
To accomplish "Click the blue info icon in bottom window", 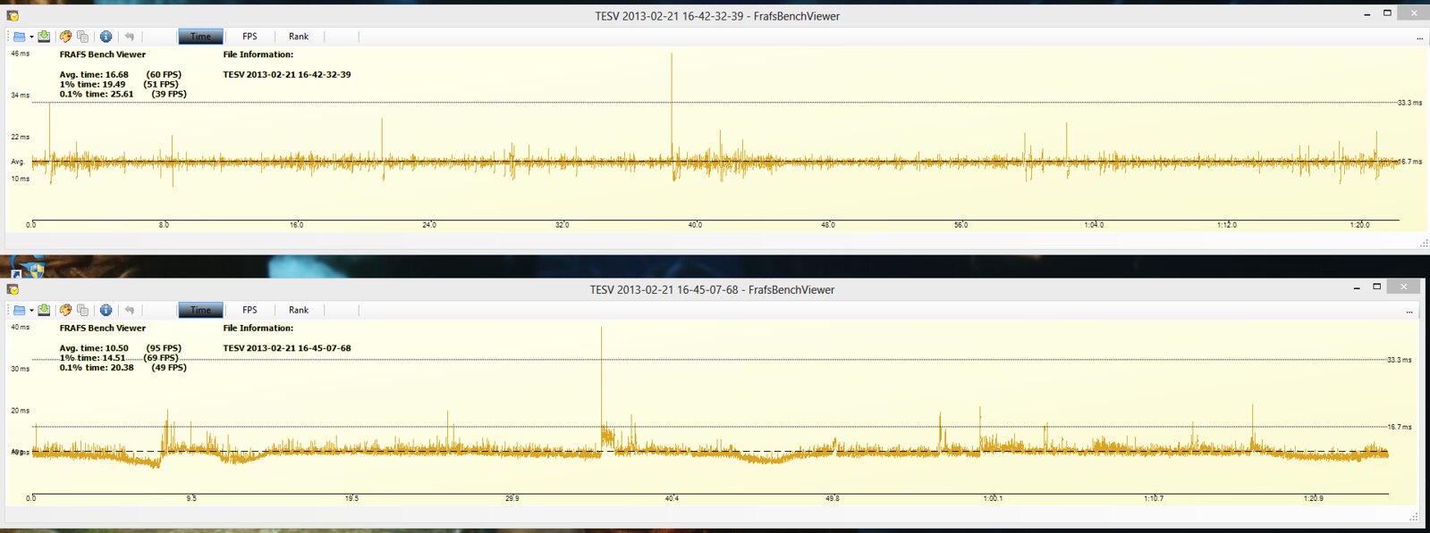I will coord(106,310).
